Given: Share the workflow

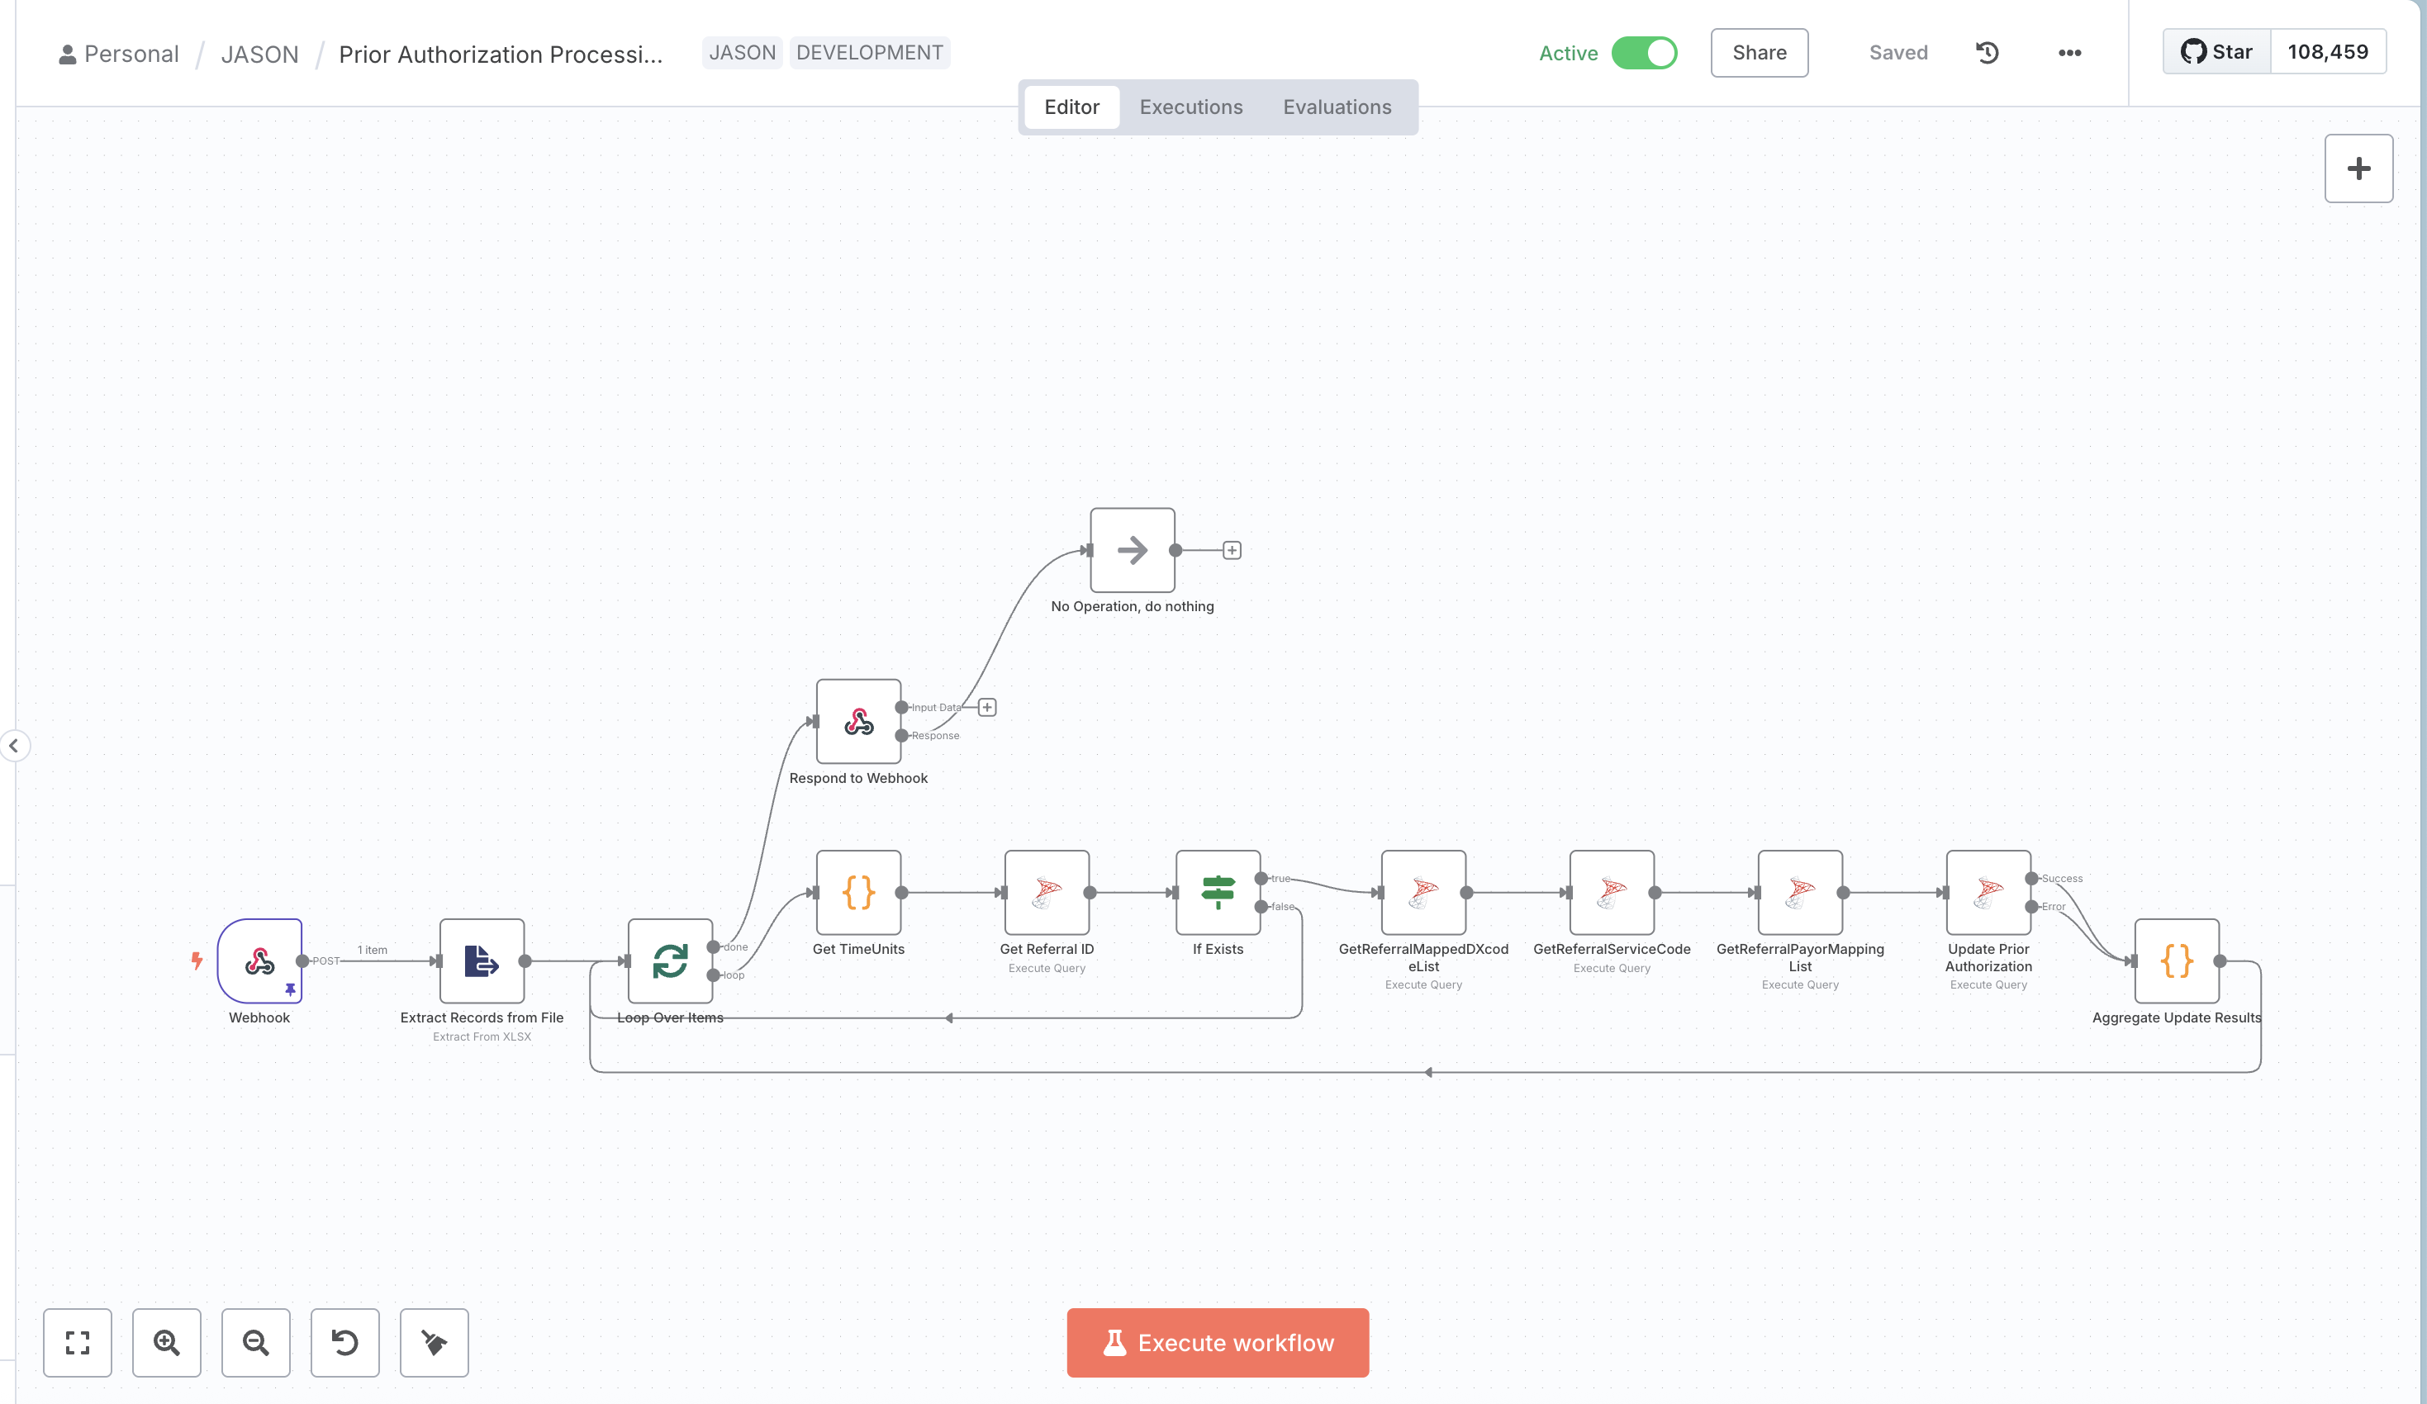Looking at the screenshot, I should pyautogui.click(x=1759, y=53).
